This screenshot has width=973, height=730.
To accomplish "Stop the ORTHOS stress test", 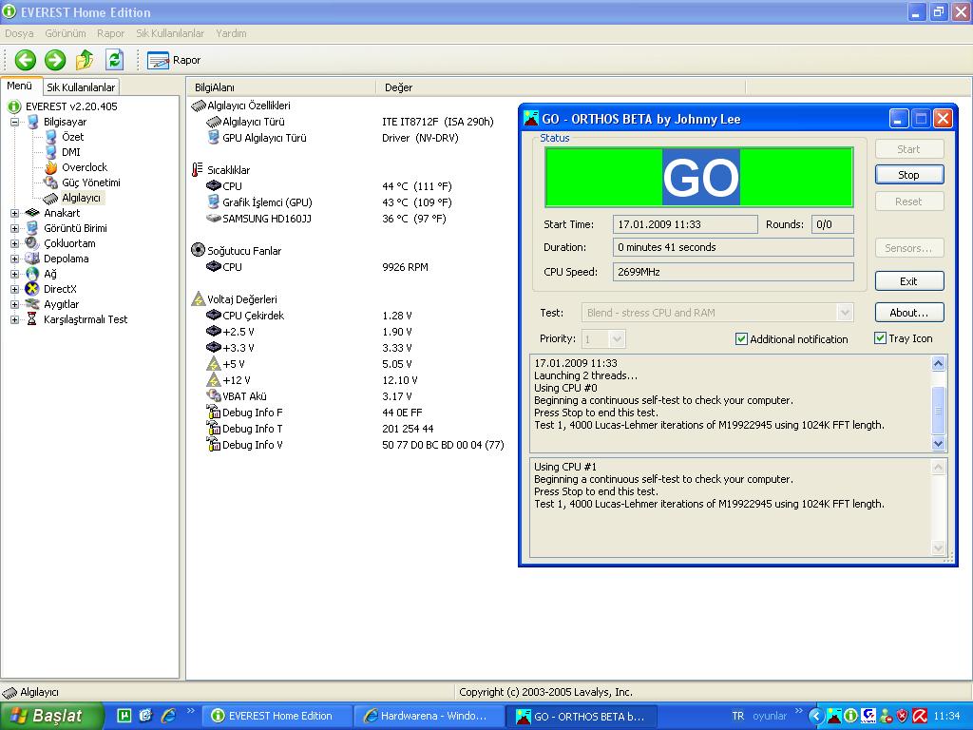I will point(909,175).
